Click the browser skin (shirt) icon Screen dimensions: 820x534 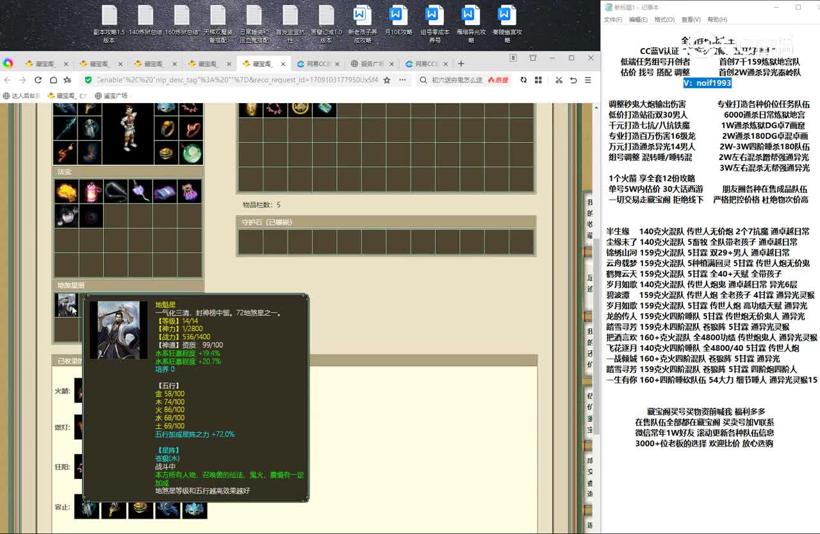coord(533,58)
